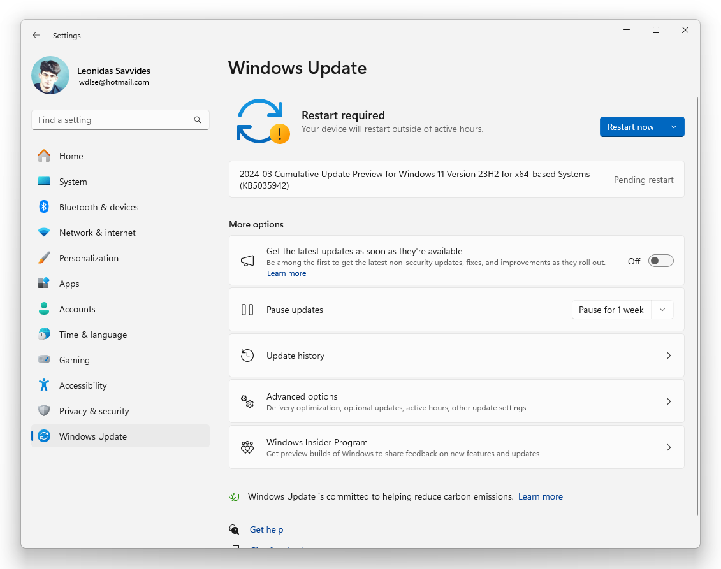Click the megaphone icon for latest updates
The image size is (721, 569).
pos(247,261)
